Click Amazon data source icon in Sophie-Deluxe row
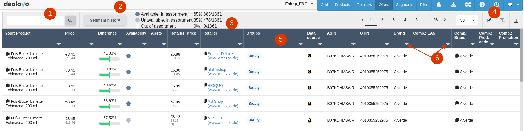 click(310, 56)
